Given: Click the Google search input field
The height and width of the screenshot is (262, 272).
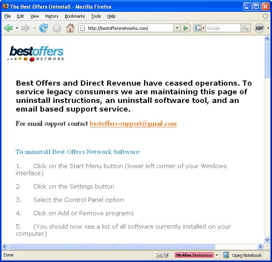Looking at the screenshot, I should (x=223, y=28).
